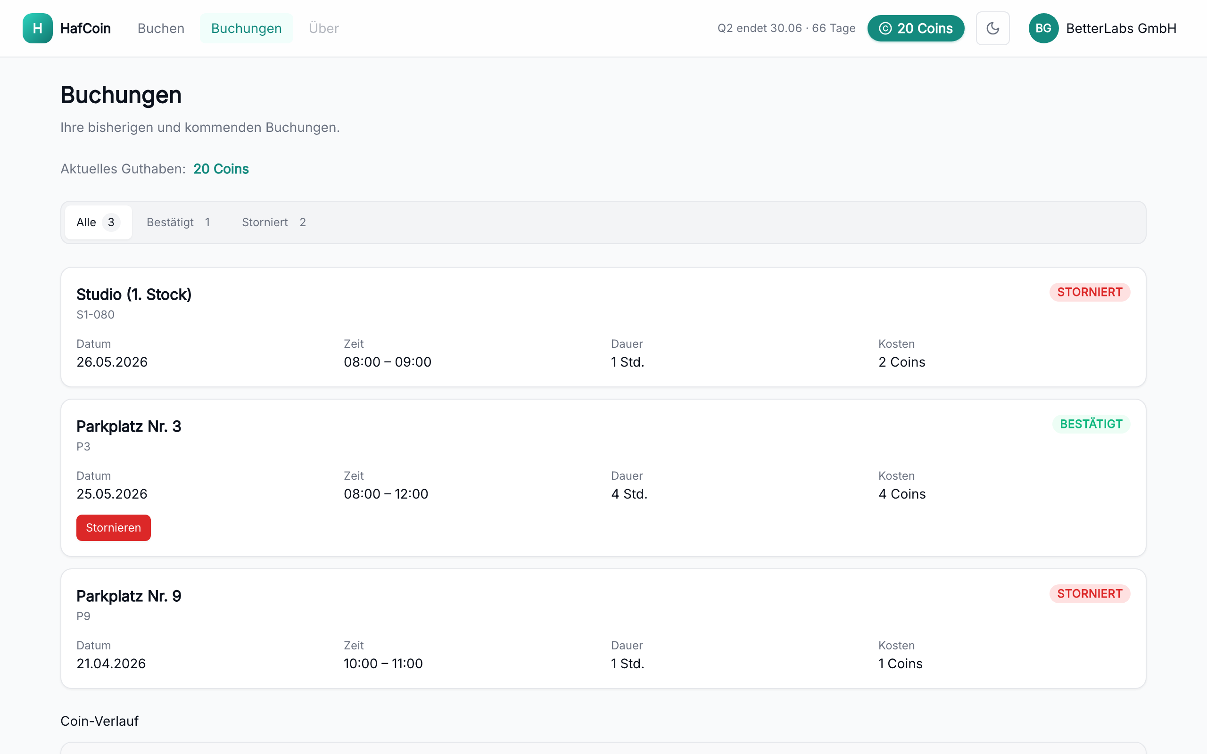Click the 4 Coins cost value

[x=902, y=494]
